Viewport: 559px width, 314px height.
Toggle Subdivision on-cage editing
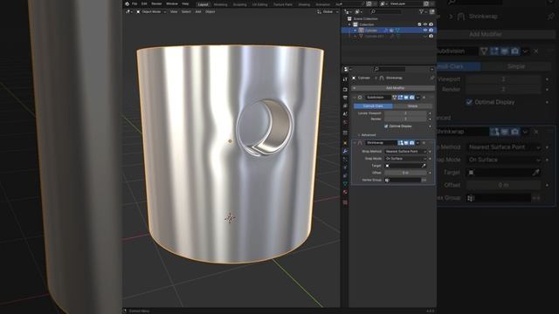pyautogui.click(x=394, y=97)
